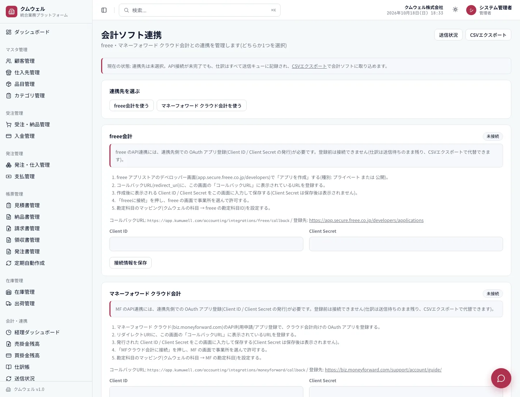Click the 顧客管理 people icon
The width and height of the screenshot is (520, 397).
coord(9,61)
